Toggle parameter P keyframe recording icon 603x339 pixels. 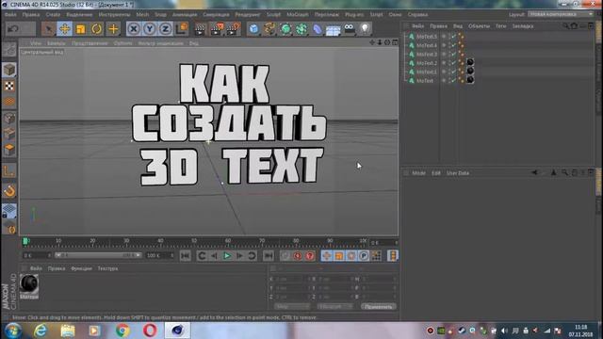click(364, 255)
